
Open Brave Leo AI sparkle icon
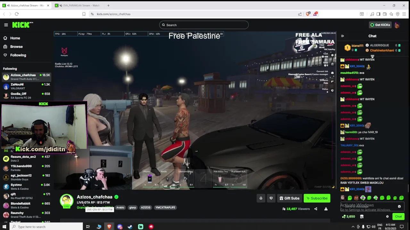coord(391,14)
